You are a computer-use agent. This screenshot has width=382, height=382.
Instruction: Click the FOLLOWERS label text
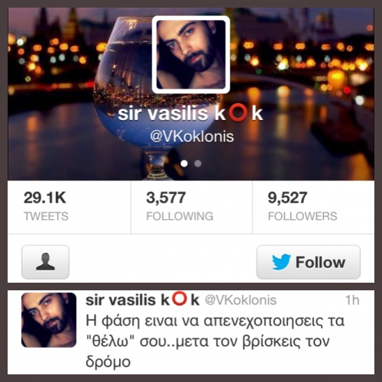[303, 216]
